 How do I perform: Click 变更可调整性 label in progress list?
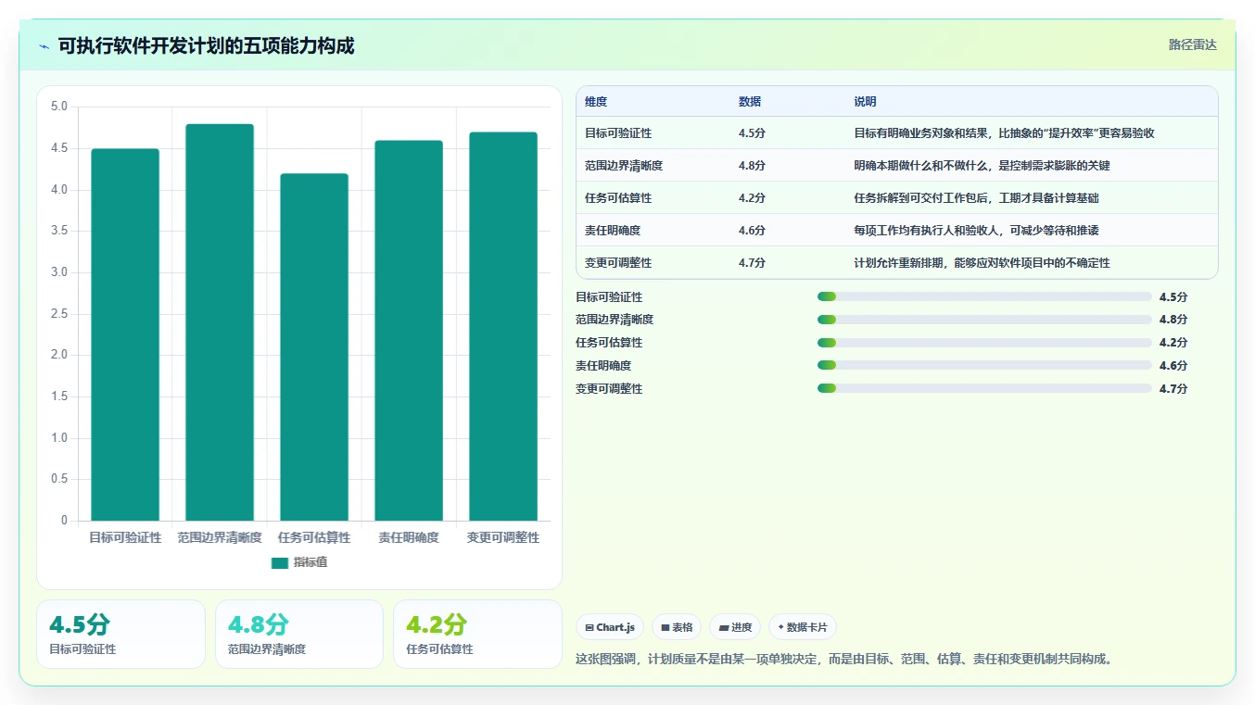(x=609, y=389)
